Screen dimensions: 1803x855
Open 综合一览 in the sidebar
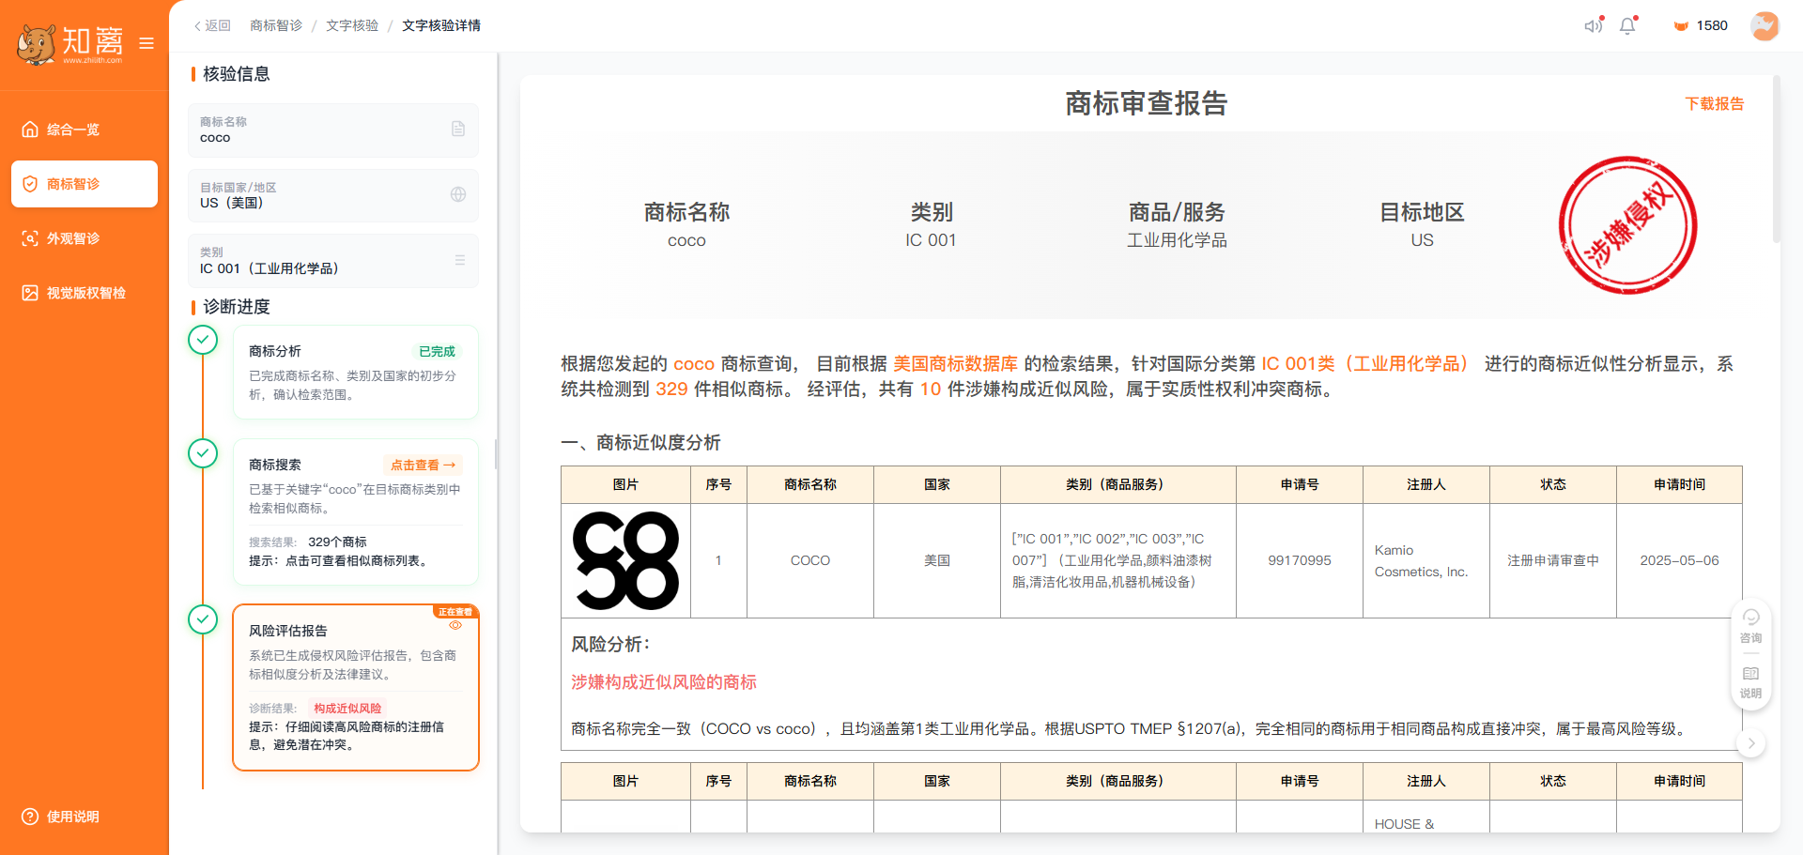pos(85,130)
